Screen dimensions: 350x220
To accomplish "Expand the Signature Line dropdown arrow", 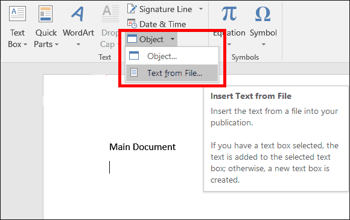I will tap(201, 9).
